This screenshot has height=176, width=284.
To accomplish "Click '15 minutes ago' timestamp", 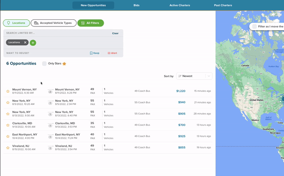I will 202,91.
